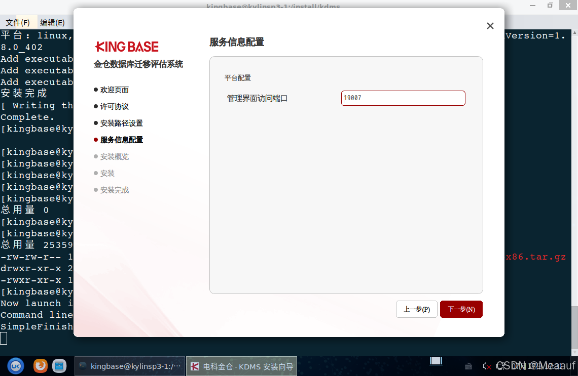Click the show desktop tray icon
Image resolution: width=578 pixels, height=376 pixels.
pos(436,361)
